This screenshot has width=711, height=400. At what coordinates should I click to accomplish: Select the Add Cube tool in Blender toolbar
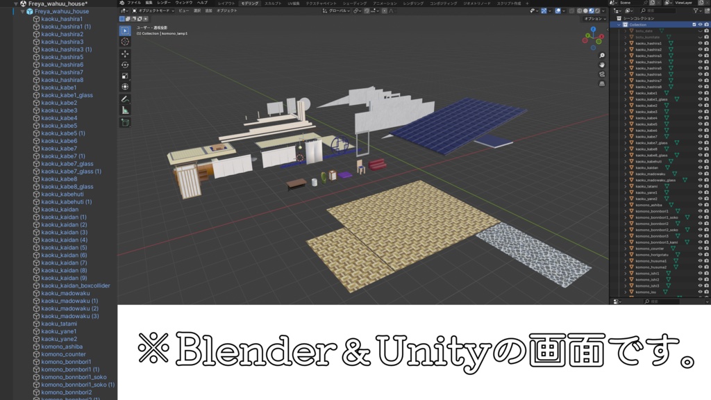pyautogui.click(x=125, y=122)
